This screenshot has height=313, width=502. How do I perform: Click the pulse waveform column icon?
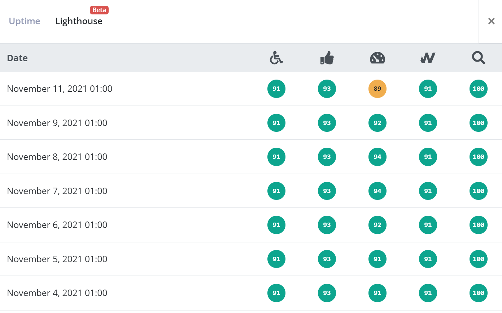click(428, 58)
